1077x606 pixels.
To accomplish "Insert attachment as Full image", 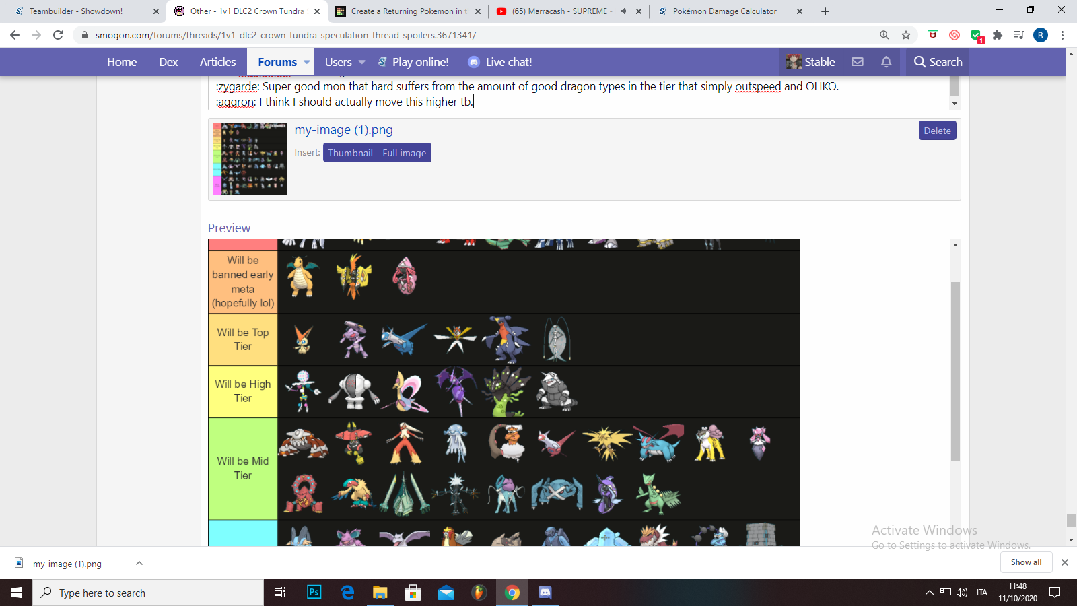I will [x=405, y=153].
